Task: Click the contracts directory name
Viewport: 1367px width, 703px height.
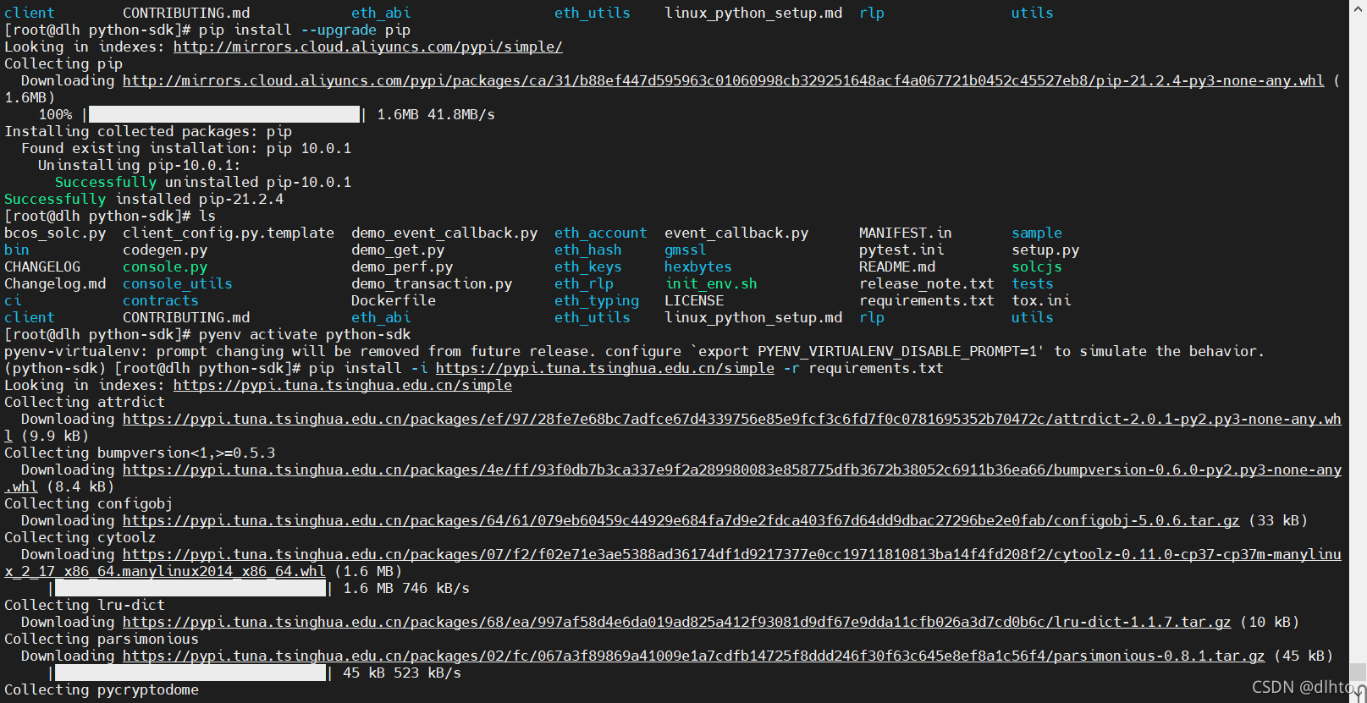Action: tap(161, 300)
